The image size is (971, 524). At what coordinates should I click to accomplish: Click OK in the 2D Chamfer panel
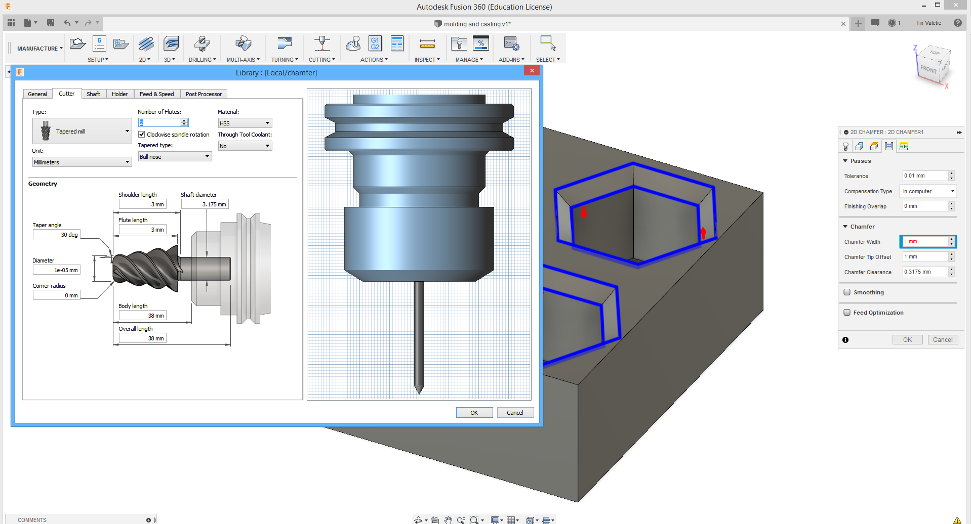point(907,340)
